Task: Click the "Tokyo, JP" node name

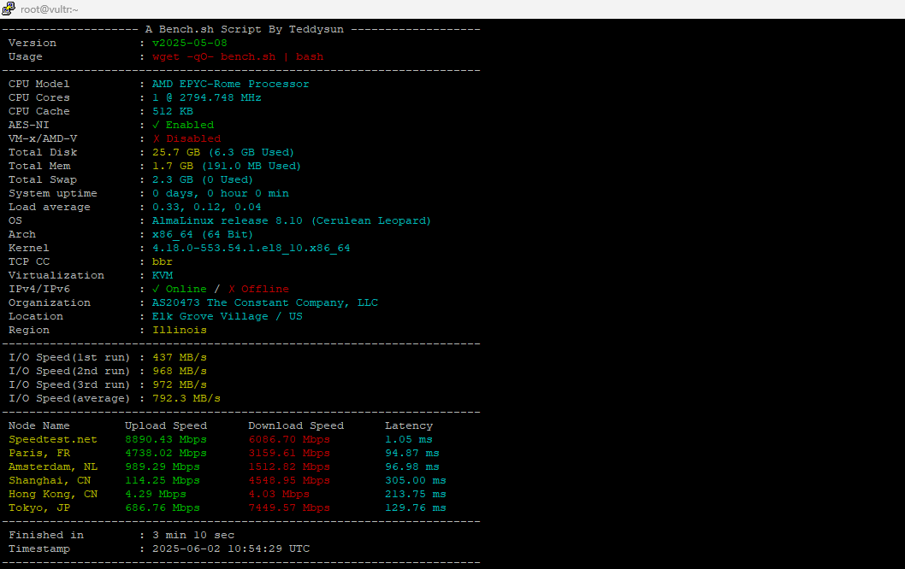Action: (39, 508)
